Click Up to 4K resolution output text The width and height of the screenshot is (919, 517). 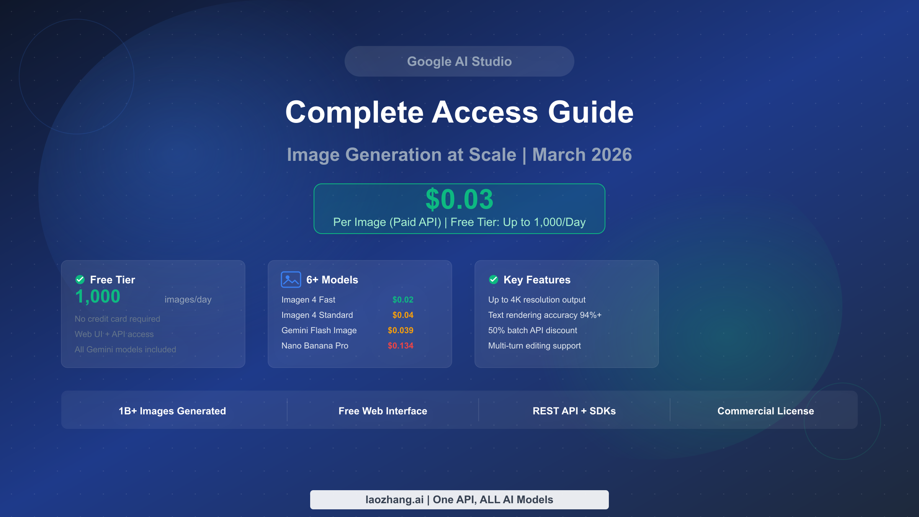[x=536, y=300]
